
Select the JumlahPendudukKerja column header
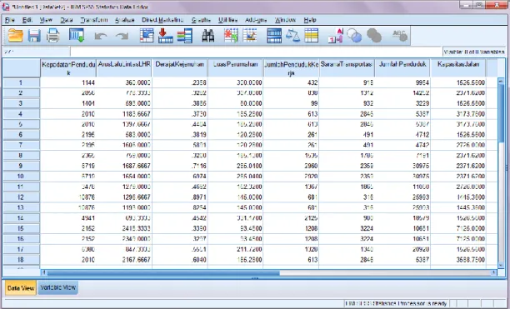click(x=291, y=68)
